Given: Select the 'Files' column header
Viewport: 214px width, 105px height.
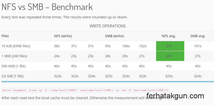Looking at the screenshot, I should 5,36.
